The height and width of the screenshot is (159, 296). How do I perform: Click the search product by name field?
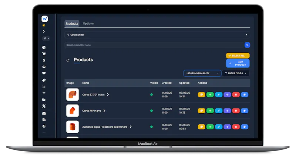pos(154,45)
